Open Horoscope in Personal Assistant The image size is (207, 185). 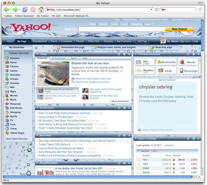point(189,71)
